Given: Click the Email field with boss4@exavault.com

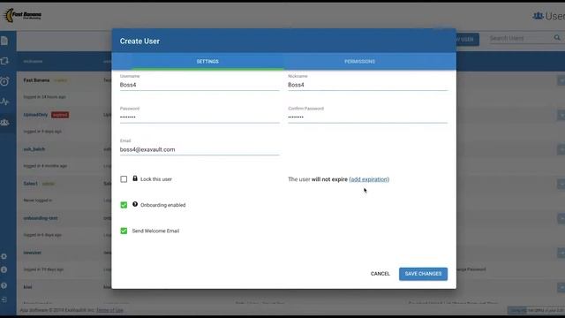Looking at the screenshot, I should click(200, 149).
